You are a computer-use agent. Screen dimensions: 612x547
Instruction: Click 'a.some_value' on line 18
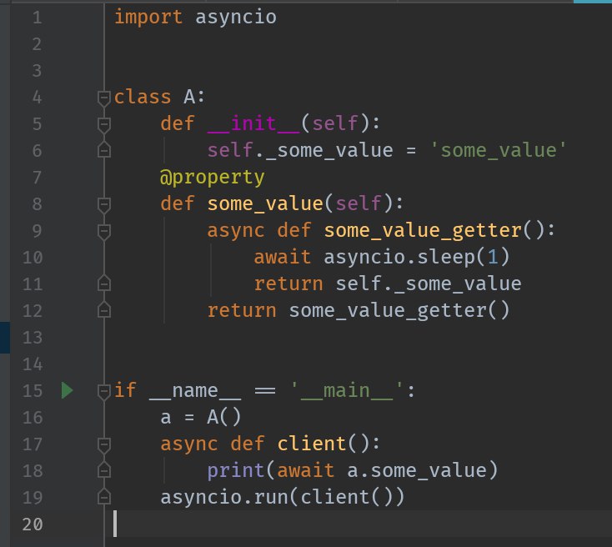[x=417, y=470]
